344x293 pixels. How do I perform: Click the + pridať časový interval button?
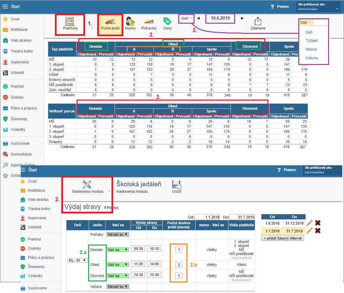click(x=283, y=238)
